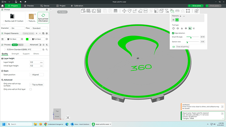Expand the Top surfaces dropdown
Viewport: 226px width, 127px height.
(37, 85)
